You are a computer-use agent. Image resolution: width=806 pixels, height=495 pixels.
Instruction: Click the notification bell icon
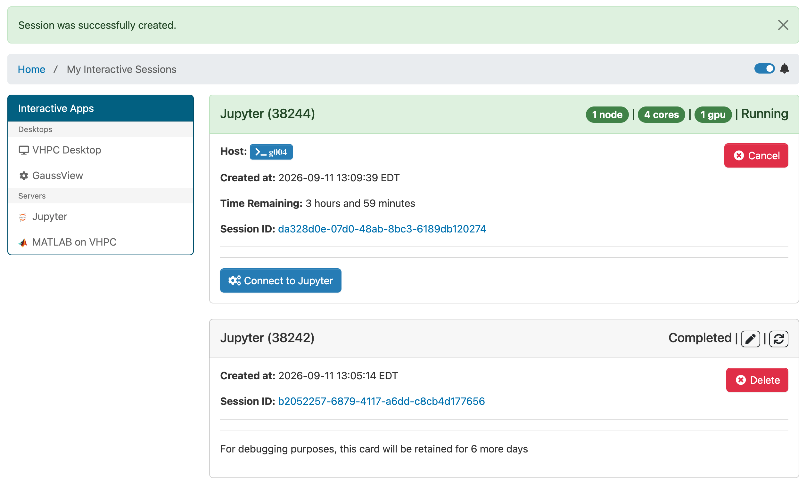(x=784, y=69)
